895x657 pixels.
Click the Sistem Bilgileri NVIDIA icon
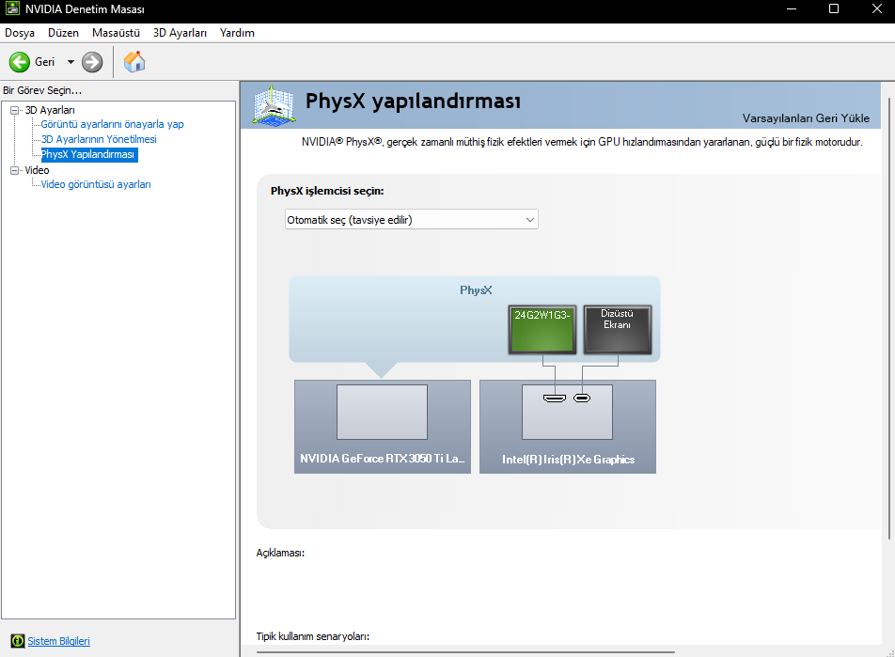pyautogui.click(x=18, y=641)
